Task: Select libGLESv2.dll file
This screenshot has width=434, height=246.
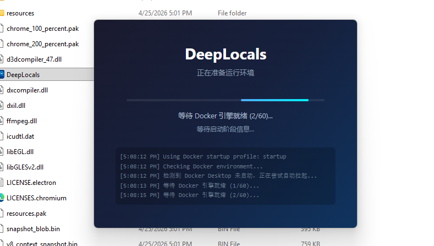Action: point(25,167)
